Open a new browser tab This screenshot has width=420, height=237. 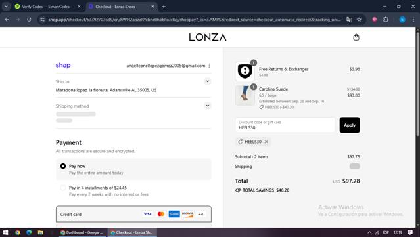click(164, 7)
